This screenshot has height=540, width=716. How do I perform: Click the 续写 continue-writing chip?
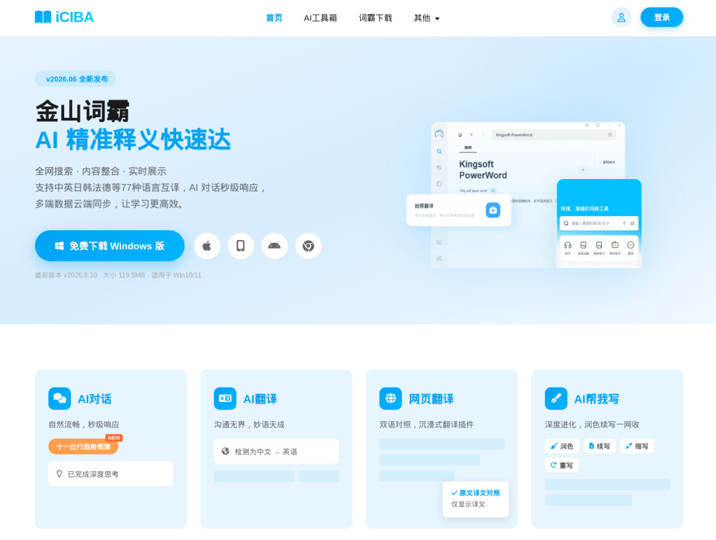click(x=600, y=446)
